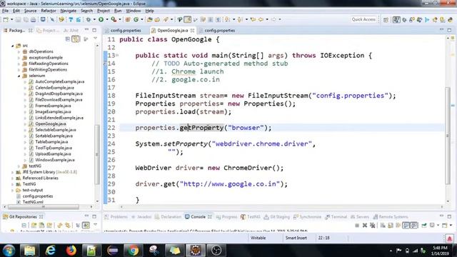The width and height of the screenshot is (457, 257).
Task: Open the Git Staging tab
Action: [276, 217]
